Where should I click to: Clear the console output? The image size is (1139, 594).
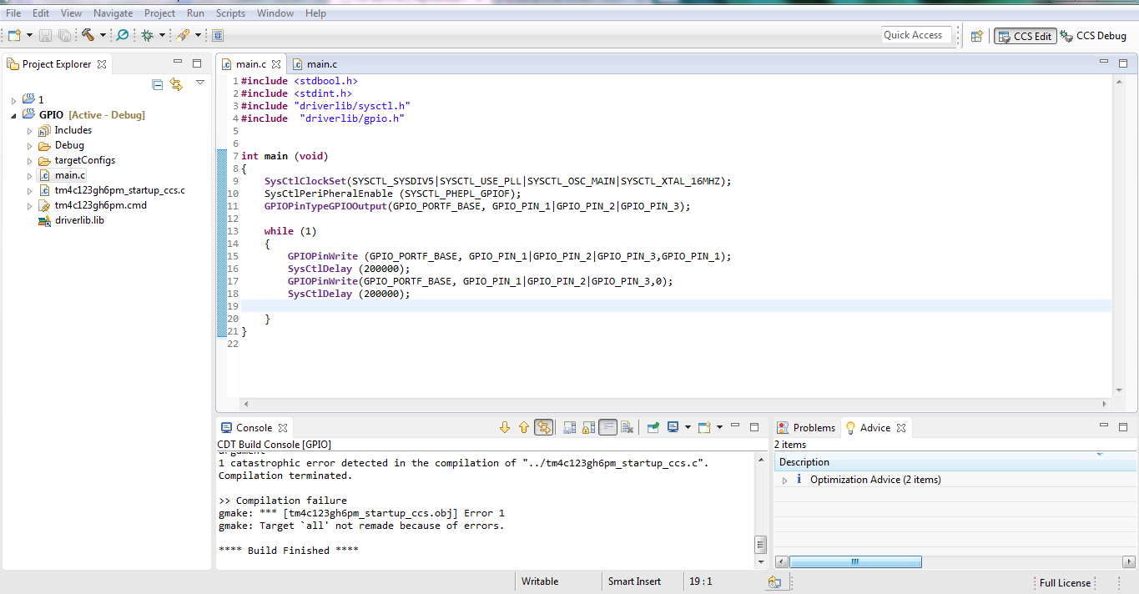(x=627, y=428)
